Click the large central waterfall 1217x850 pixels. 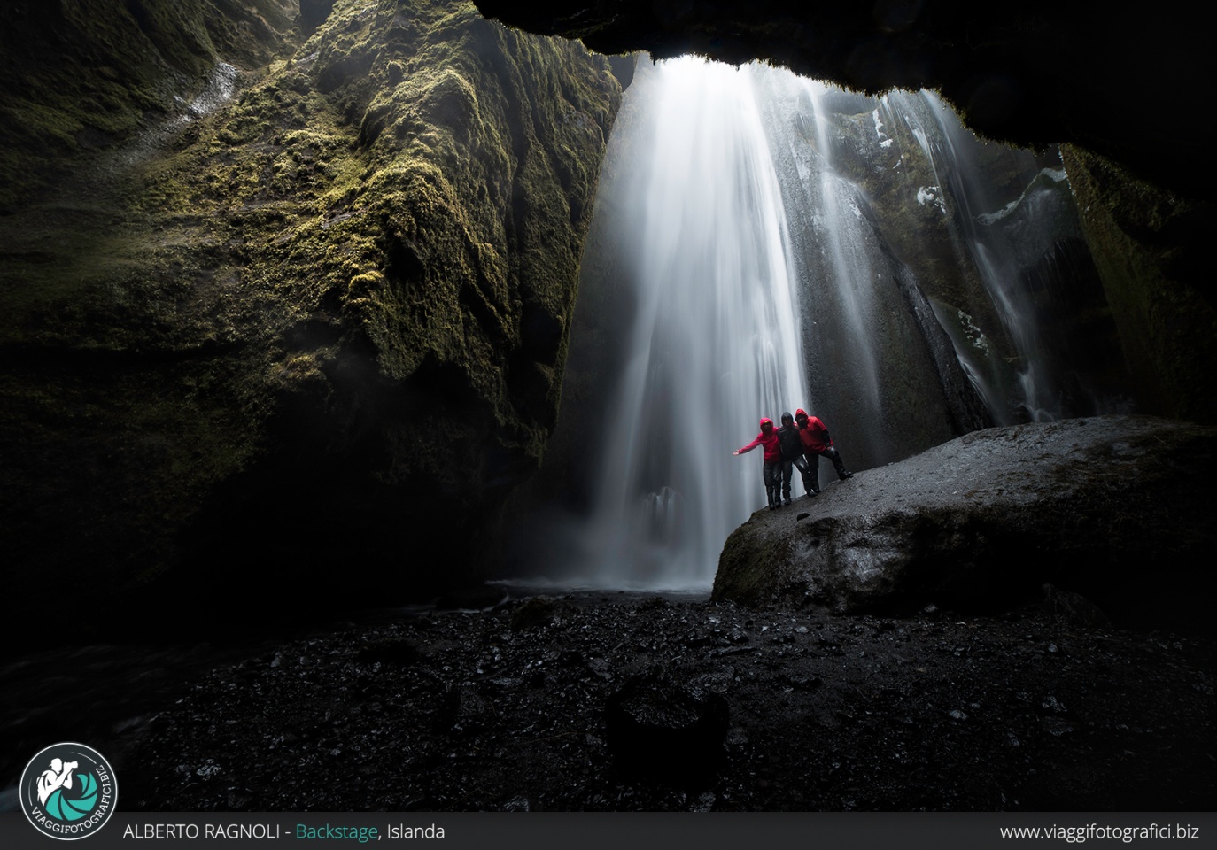tap(700, 310)
